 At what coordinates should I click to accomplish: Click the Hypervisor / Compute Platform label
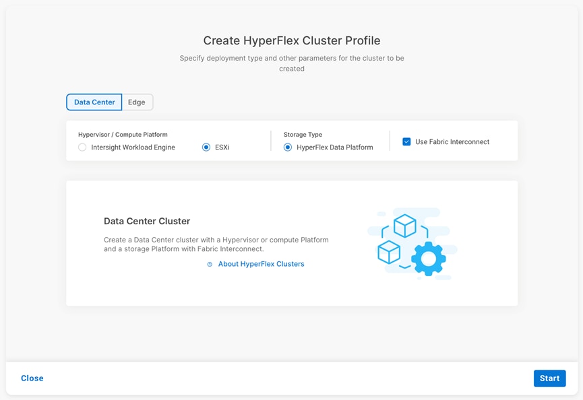click(x=123, y=135)
